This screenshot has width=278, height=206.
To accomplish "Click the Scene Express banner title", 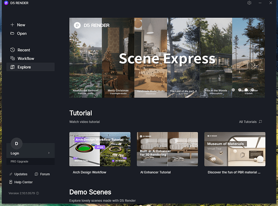I will pos(167,59).
